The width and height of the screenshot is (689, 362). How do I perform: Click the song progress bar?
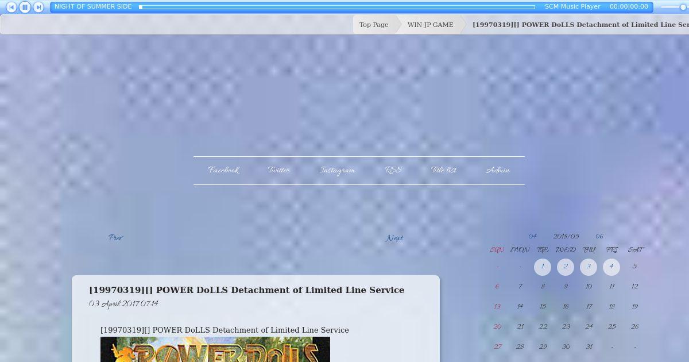337,7
